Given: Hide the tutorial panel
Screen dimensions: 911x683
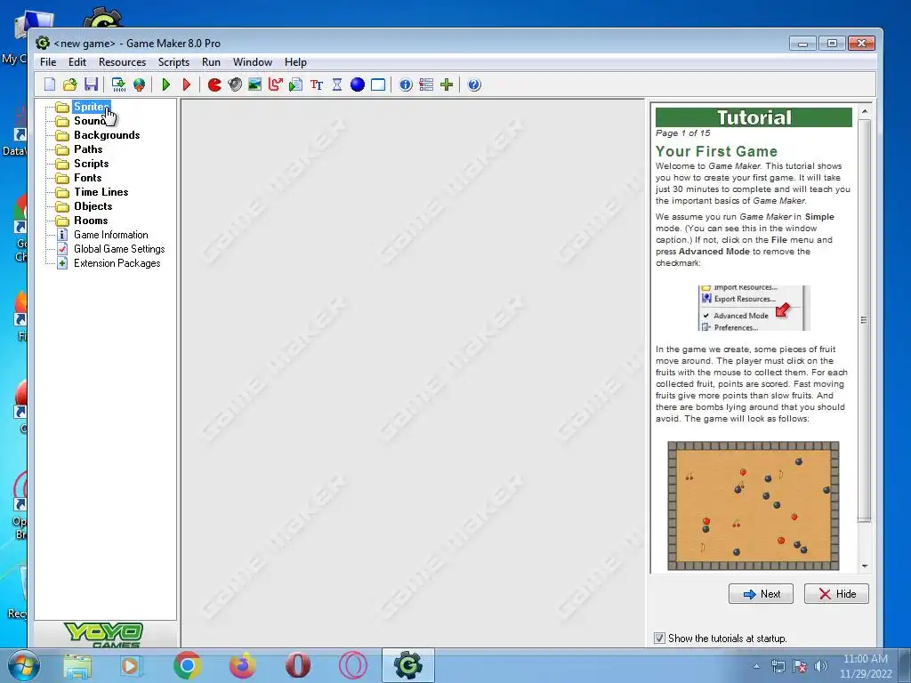Looking at the screenshot, I should click(x=836, y=593).
